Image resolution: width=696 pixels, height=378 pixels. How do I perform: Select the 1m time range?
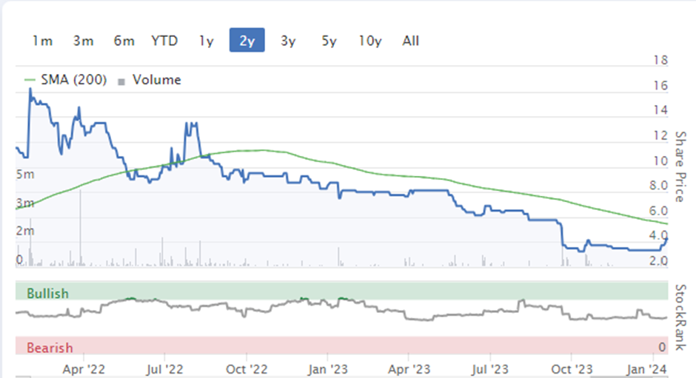click(x=43, y=41)
